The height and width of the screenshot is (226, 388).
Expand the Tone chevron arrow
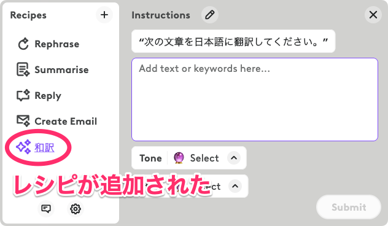coord(234,158)
